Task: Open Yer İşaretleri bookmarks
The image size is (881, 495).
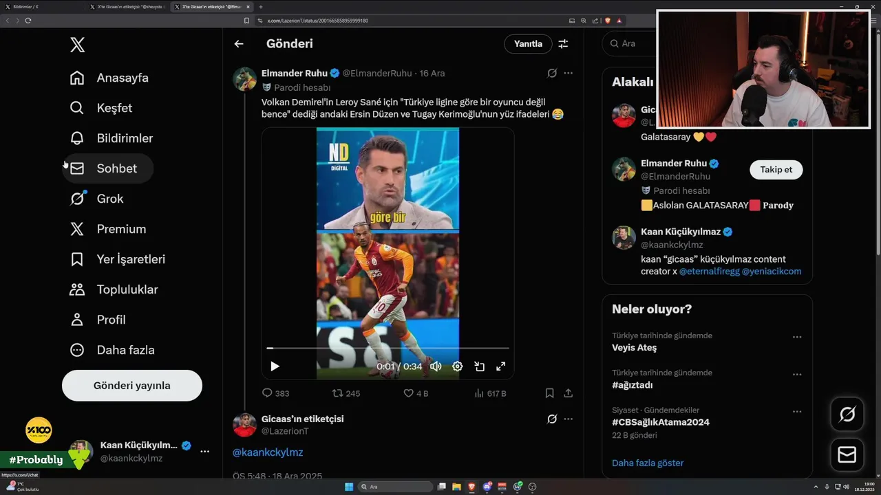Action: click(118, 259)
